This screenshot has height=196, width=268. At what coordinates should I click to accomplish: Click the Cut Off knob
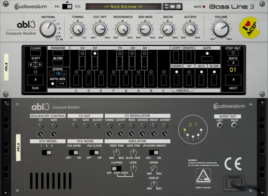click(x=100, y=29)
